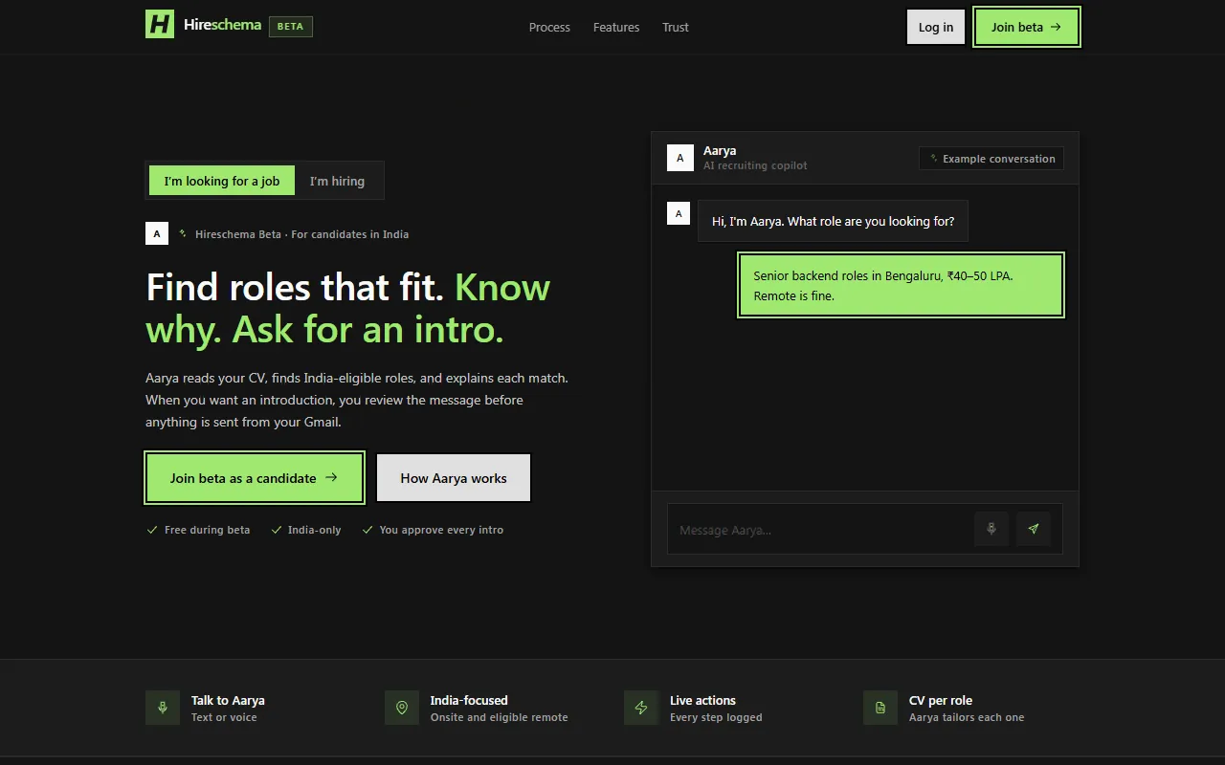
Task: Click "Text or voice" caption
Action: [224, 717]
